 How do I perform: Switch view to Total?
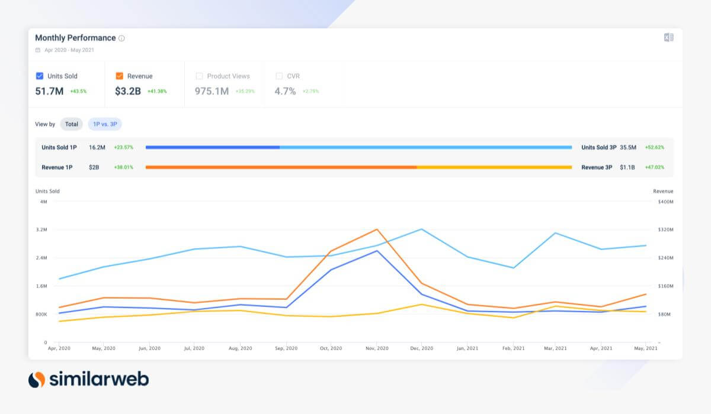click(71, 124)
